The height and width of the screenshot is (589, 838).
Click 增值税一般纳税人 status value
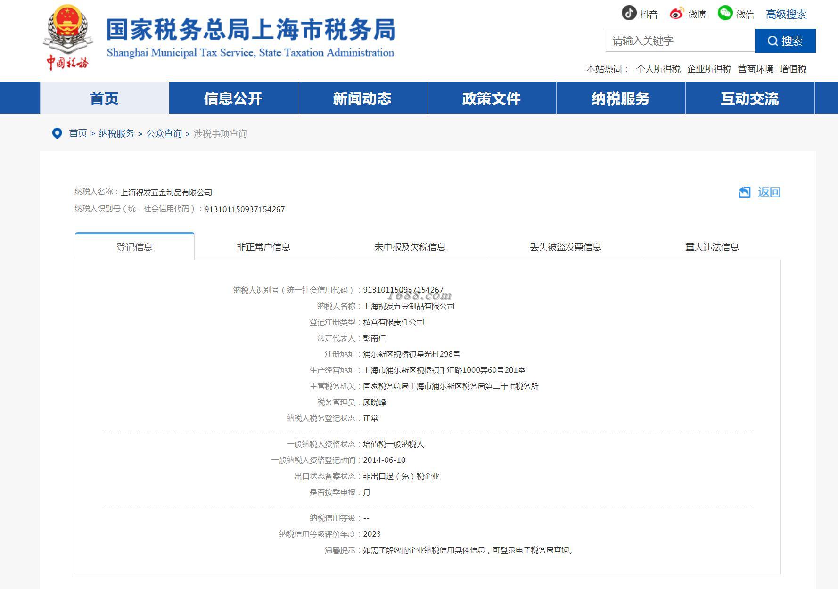(x=394, y=444)
